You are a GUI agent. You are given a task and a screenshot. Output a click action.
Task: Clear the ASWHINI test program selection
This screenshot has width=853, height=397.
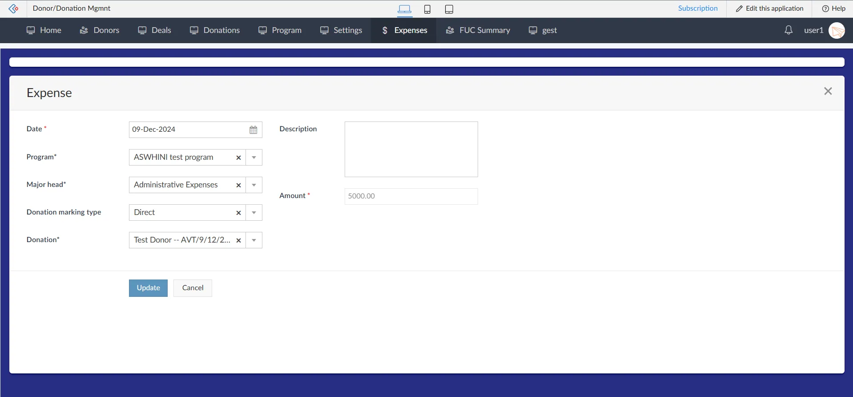point(238,158)
